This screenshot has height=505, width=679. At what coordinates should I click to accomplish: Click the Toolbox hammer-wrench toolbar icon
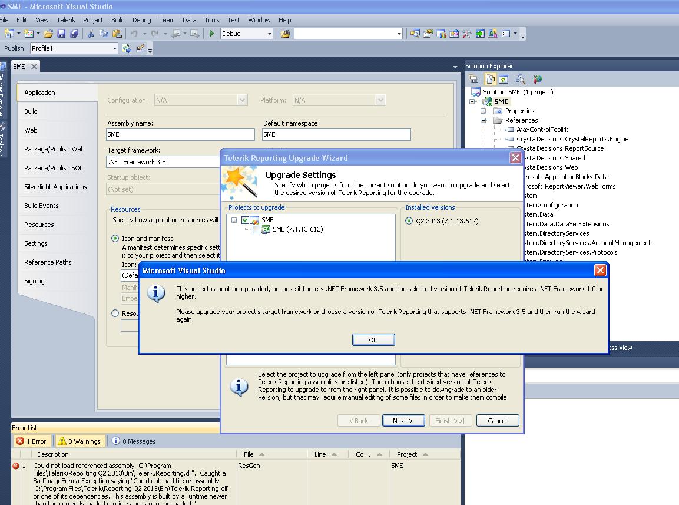(x=467, y=34)
